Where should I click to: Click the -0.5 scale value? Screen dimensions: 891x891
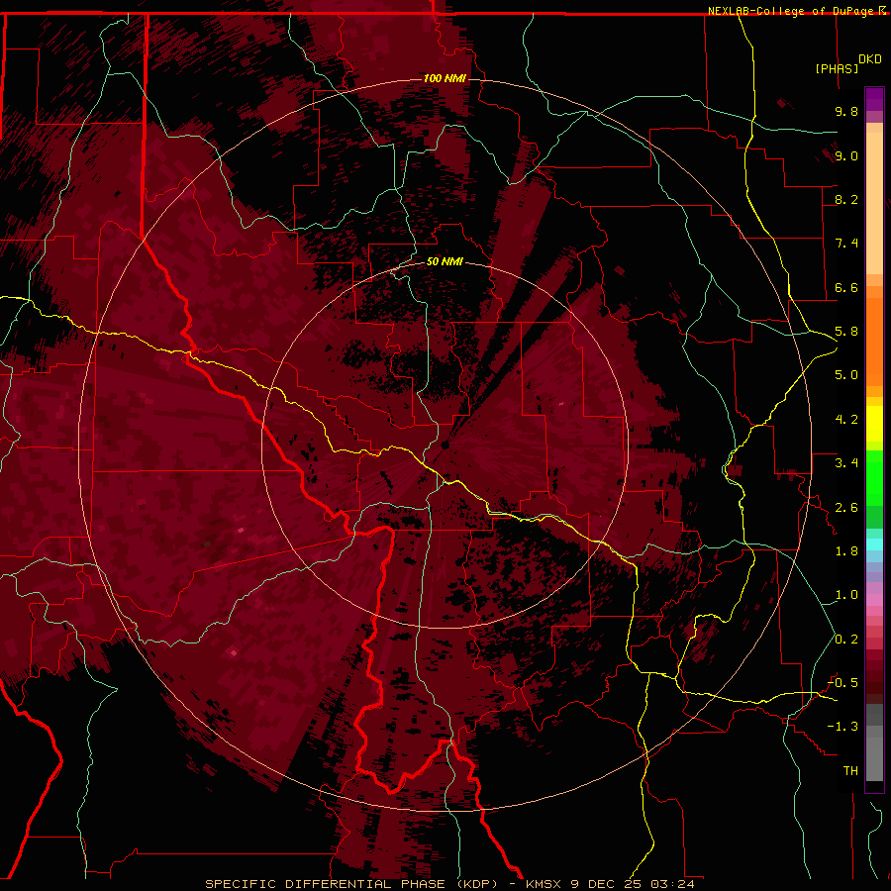[842, 683]
